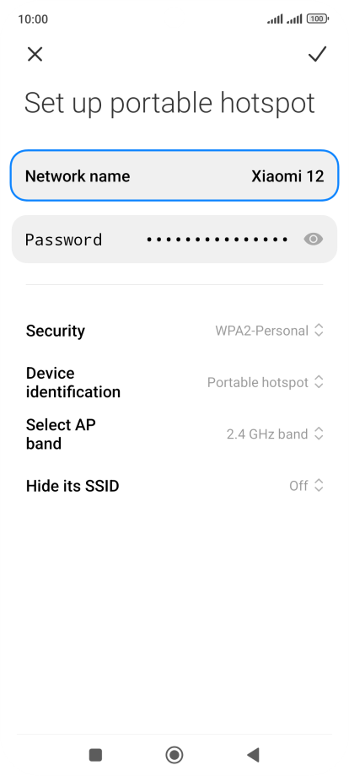Image resolution: width=349 pixels, height=776 pixels.
Task: Open the 2.4 GHz band selector
Action: pos(275,434)
